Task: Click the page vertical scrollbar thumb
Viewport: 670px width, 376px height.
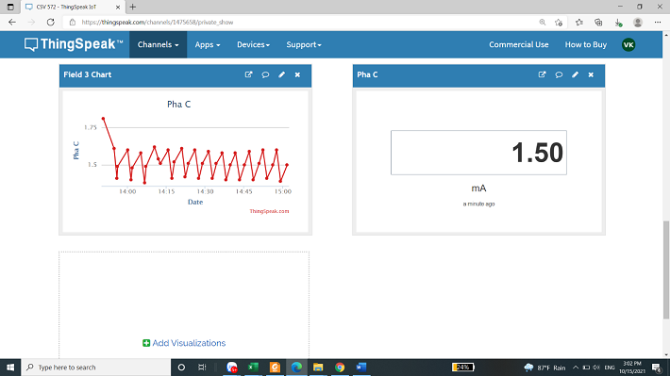Action: point(666,270)
